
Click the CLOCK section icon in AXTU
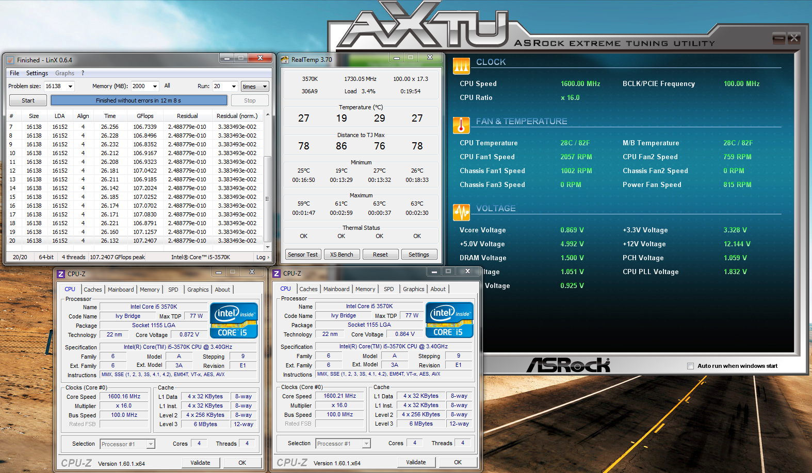coord(461,66)
